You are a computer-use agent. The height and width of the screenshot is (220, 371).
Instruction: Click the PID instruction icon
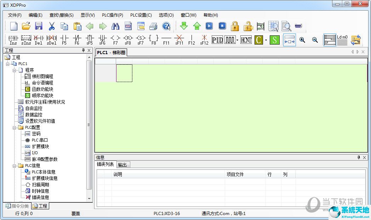(x=217, y=40)
